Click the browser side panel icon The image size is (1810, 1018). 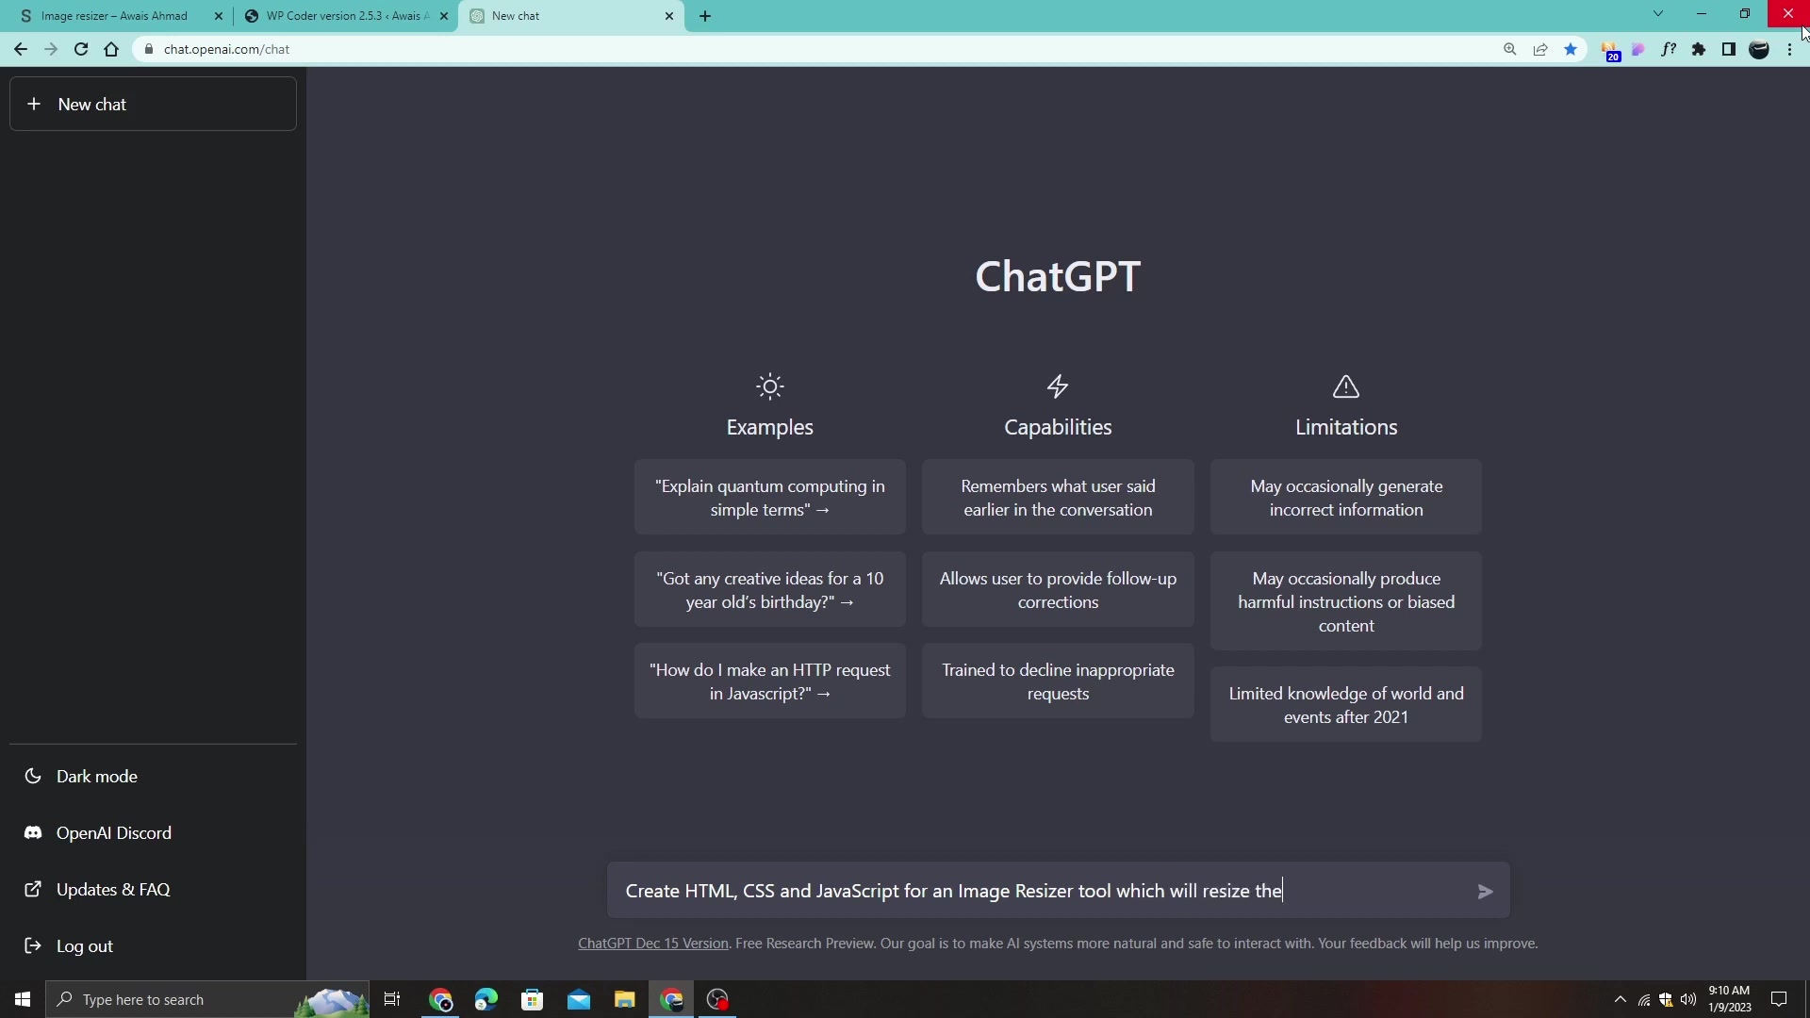[x=1729, y=49]
